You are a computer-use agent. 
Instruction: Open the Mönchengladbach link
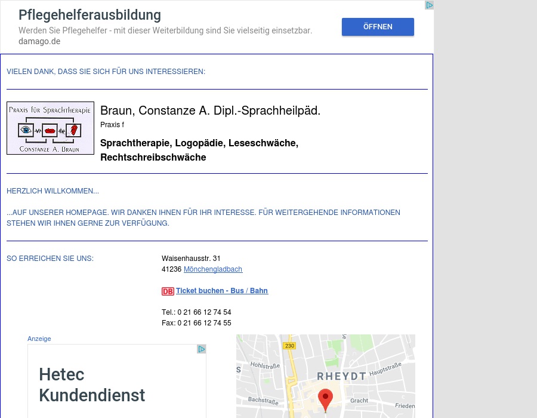click(x=213, y=269)
